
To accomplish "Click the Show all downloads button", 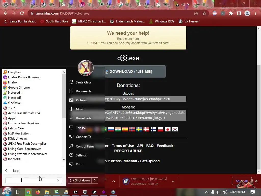I will 242,181.
